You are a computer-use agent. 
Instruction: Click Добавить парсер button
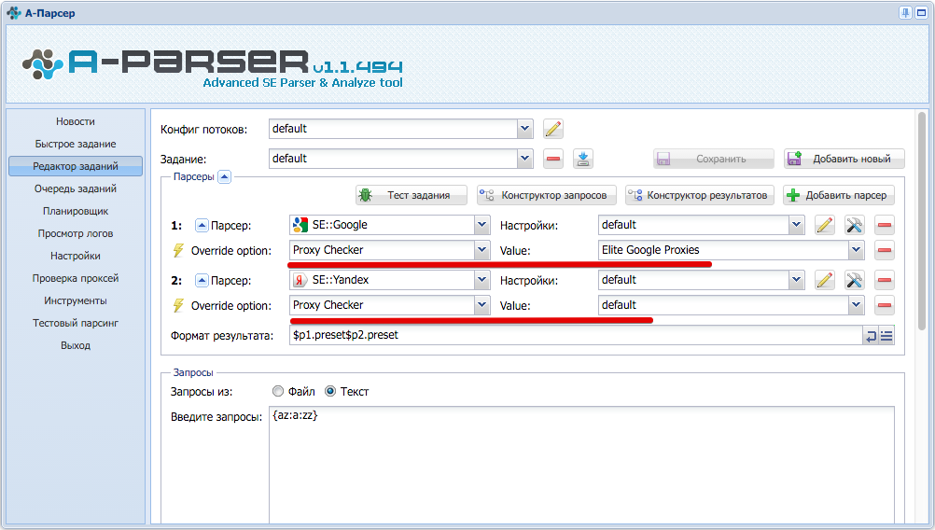[838, 195]
